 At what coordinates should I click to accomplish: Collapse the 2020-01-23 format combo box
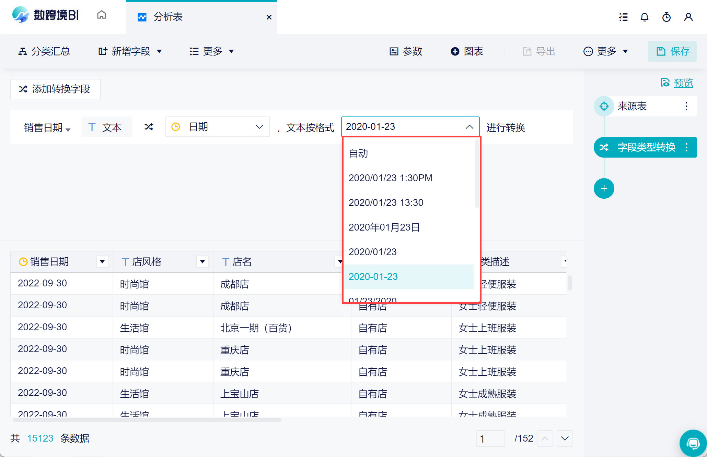click(x=469, y=127)
